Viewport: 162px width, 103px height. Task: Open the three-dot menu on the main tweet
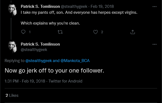154,44
